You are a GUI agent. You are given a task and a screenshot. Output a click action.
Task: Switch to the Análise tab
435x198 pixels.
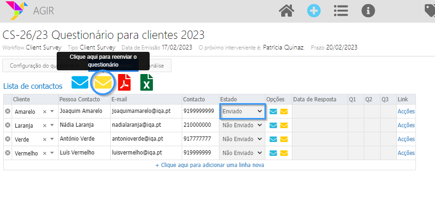point(156,66)
